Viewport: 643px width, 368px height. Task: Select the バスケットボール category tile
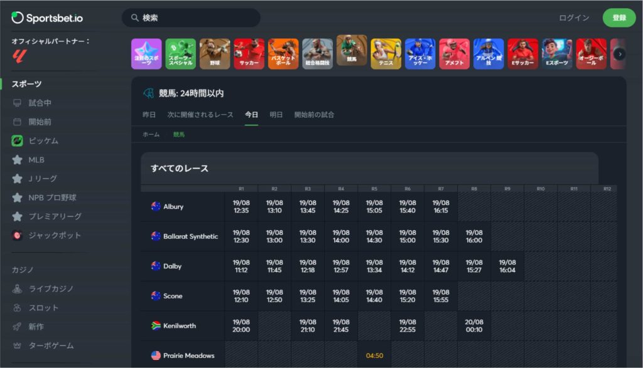[283, 54]
